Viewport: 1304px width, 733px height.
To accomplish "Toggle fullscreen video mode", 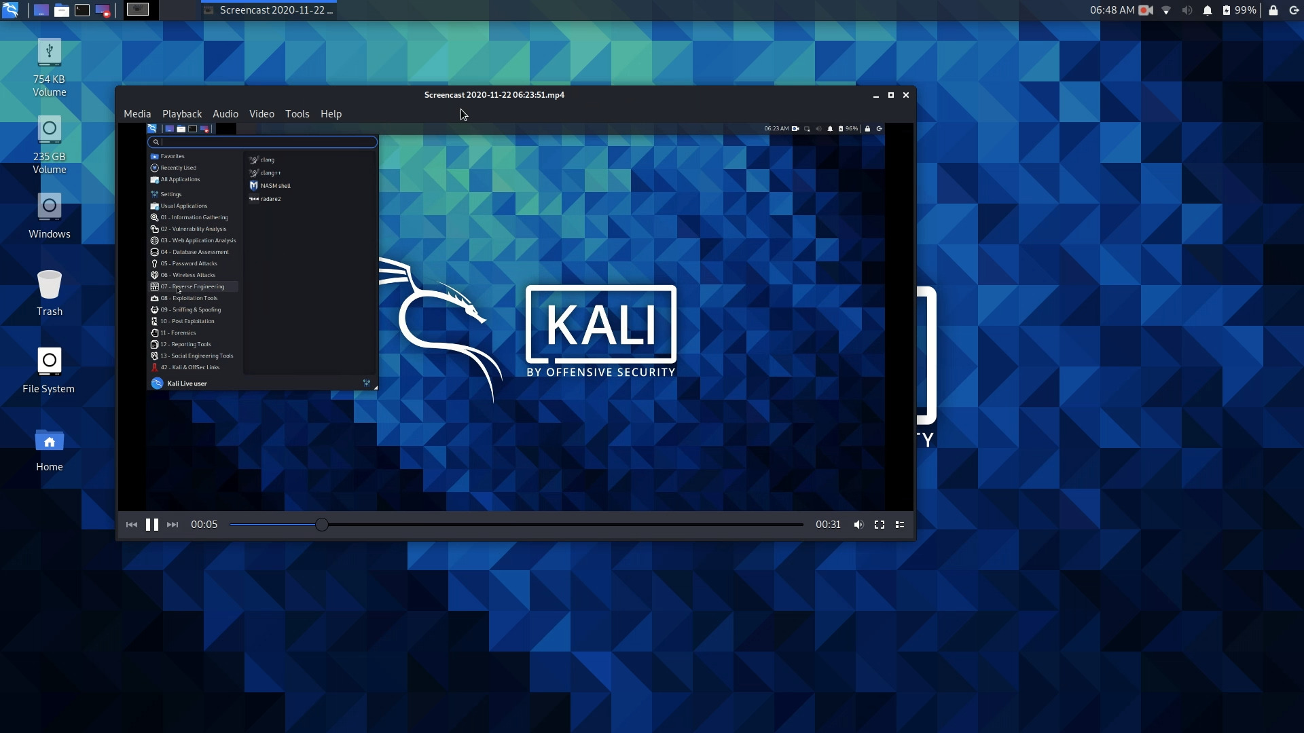I will (x=880, y=525).
